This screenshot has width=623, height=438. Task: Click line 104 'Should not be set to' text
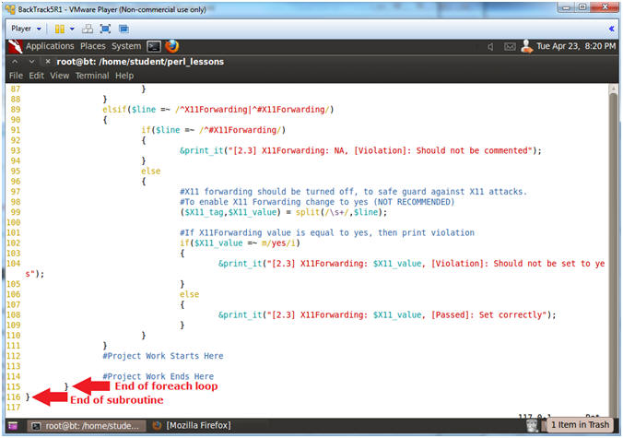542,264
